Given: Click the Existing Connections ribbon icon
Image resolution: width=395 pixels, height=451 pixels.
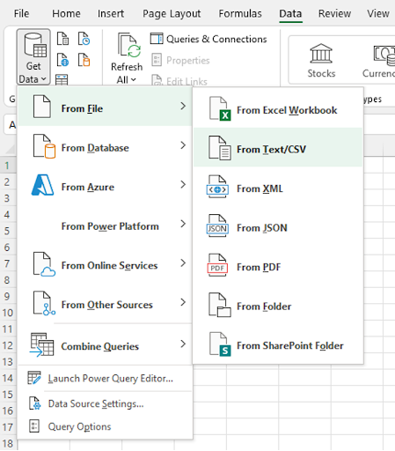Looking at the screenshot, I should (84, 60).
